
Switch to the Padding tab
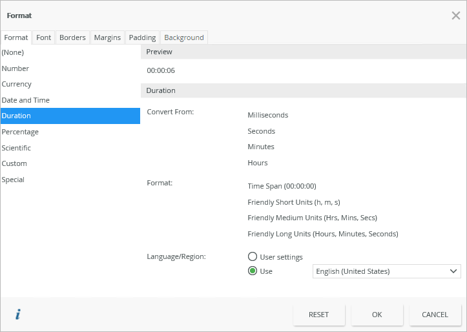point(142,37)
